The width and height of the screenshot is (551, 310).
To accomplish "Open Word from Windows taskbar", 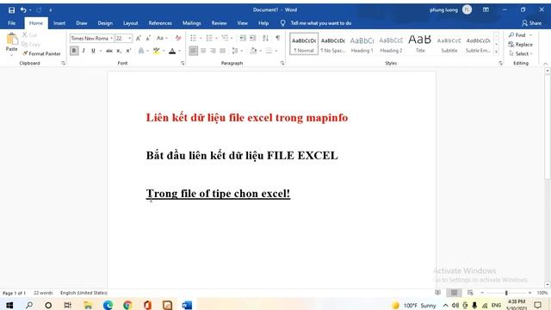I will coord(187,305).
